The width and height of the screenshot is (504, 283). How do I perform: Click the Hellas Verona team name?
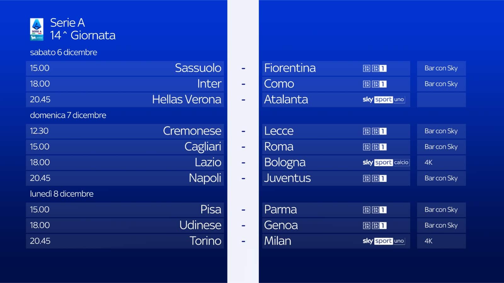[186, 100]
